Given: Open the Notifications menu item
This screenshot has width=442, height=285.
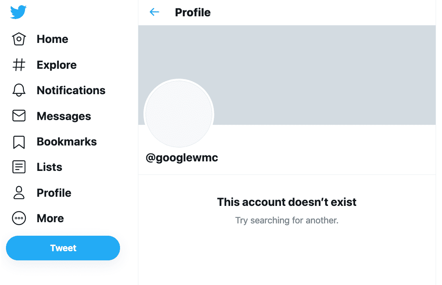Looking at the screenshot, I should 71,91.
